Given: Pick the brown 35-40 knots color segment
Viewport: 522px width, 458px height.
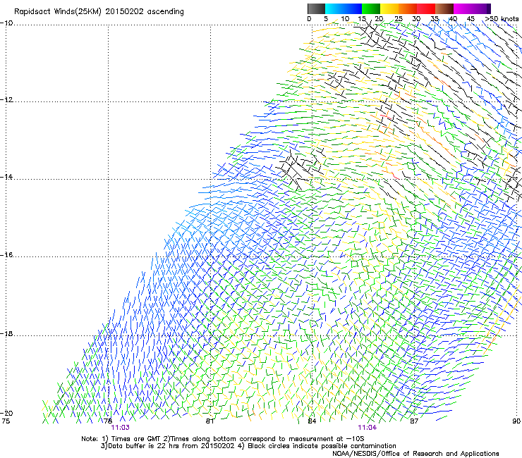Looking at the screenshot, I should pos(444,8).
